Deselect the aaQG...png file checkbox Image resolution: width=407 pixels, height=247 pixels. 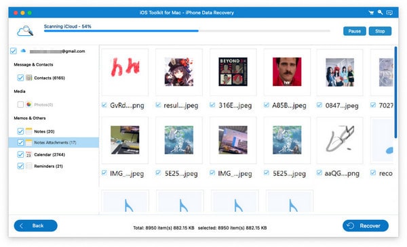[x=319, y=173]
